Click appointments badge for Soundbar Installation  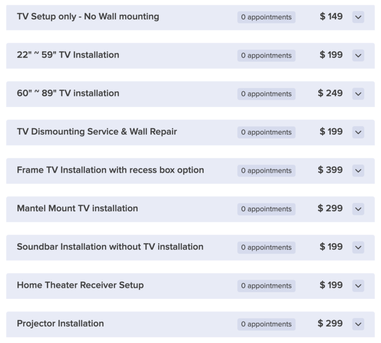(x=266, y=247)
